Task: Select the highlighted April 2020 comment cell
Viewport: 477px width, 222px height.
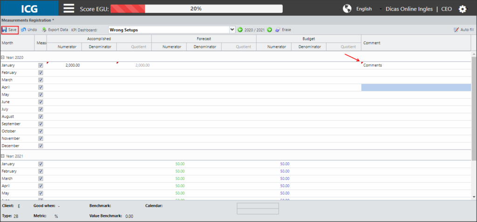Action: coord(416,87)
